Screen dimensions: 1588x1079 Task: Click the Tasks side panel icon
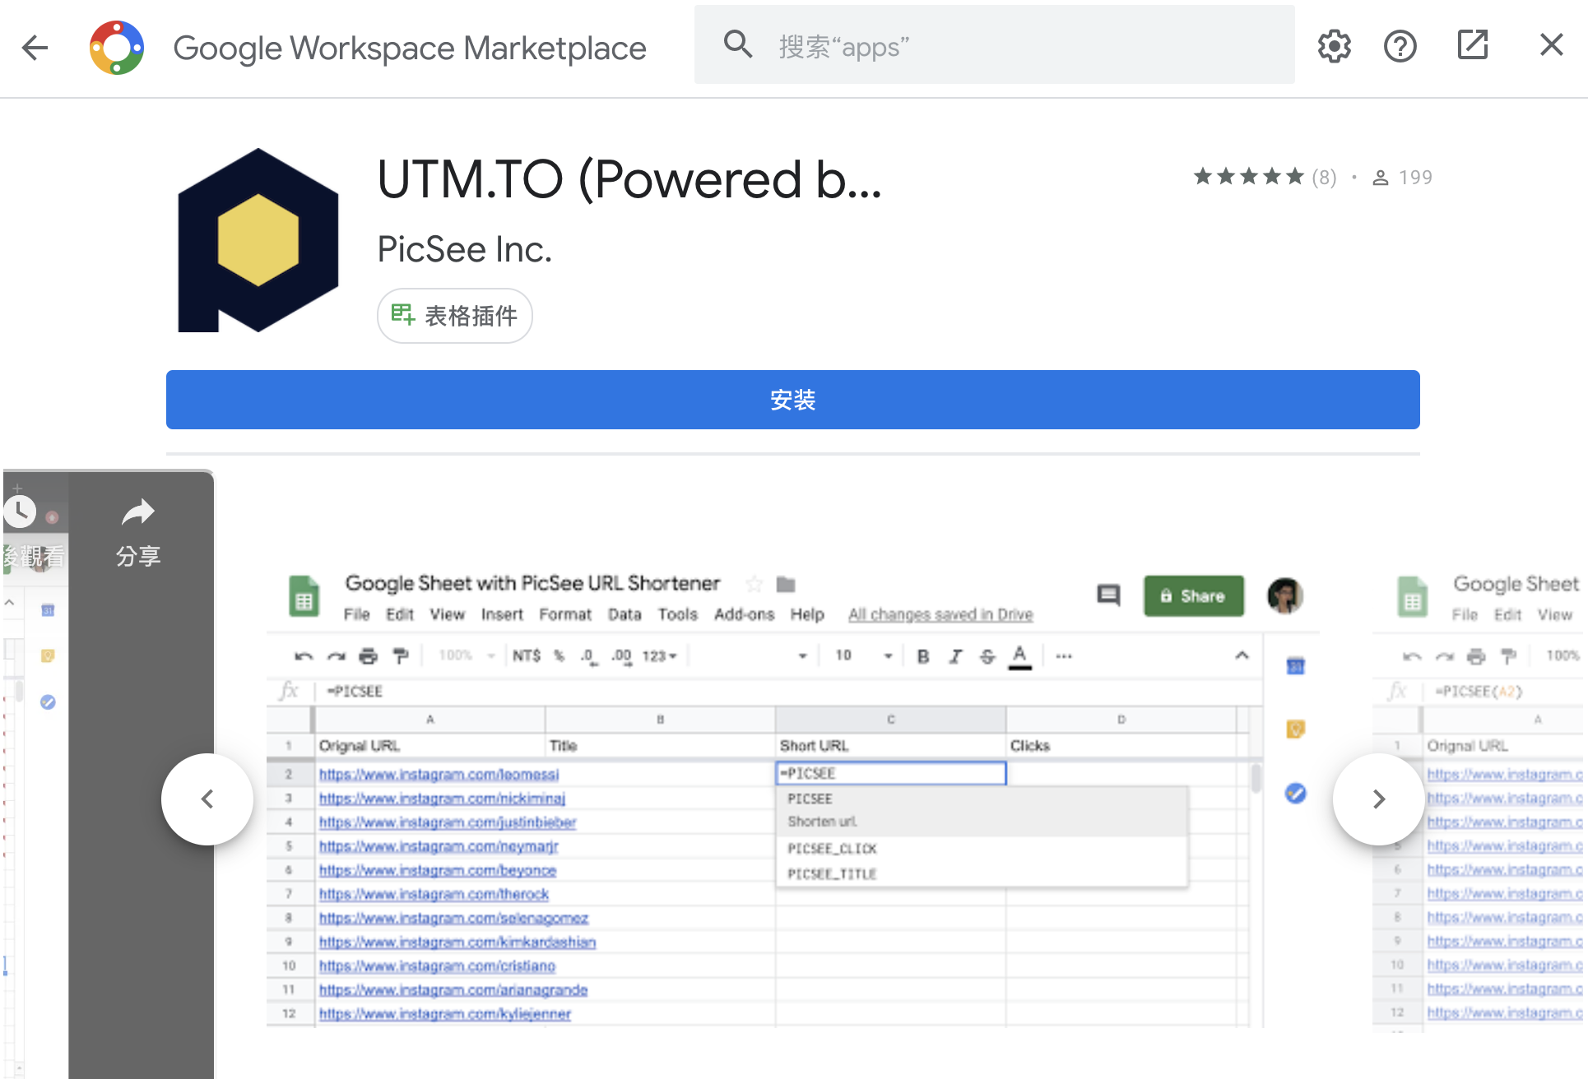click(x=1295, y=794)
